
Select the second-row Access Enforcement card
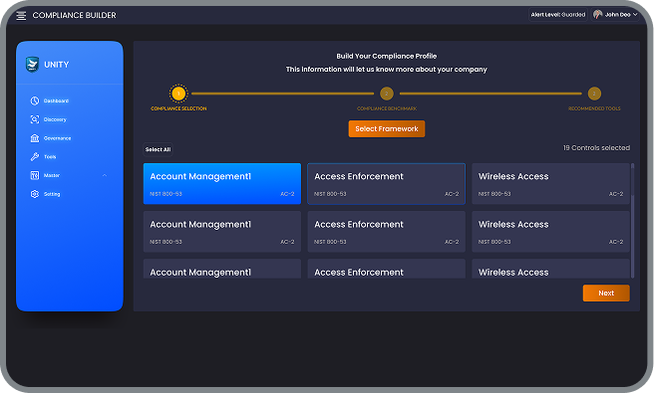[x=386, y=232]
